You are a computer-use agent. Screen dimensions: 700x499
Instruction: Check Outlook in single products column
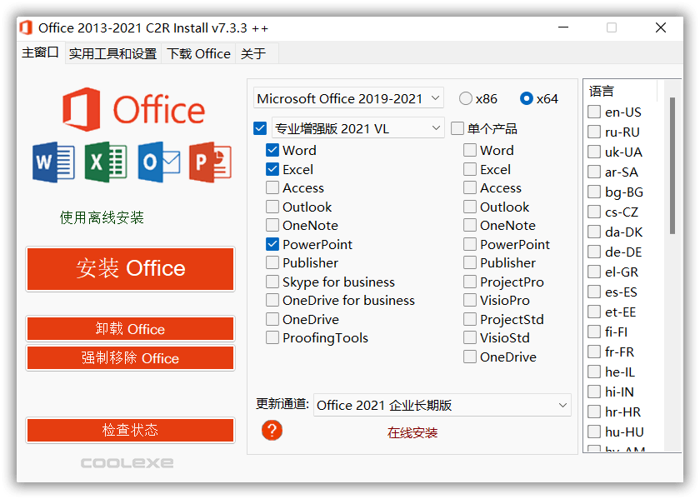click(x=470, y=207)
